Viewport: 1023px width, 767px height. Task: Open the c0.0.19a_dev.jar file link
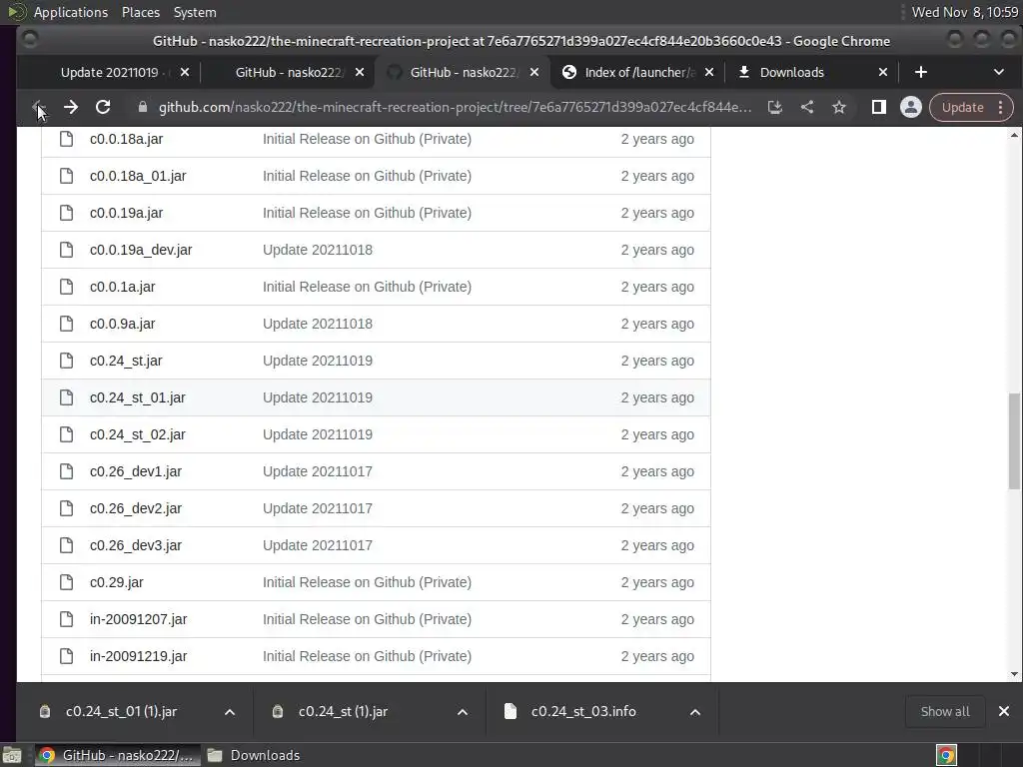click(x=141, y=250)
